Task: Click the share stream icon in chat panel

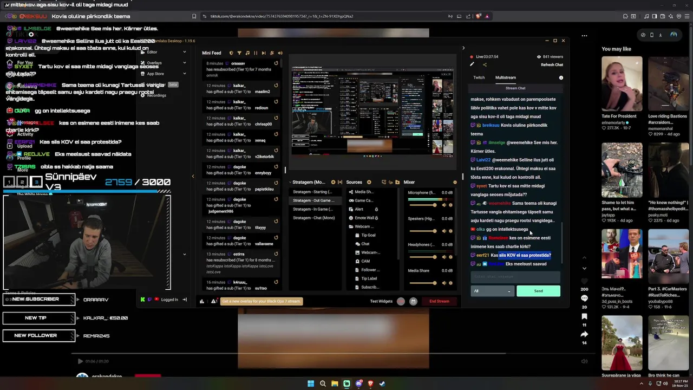Action: 485,64
